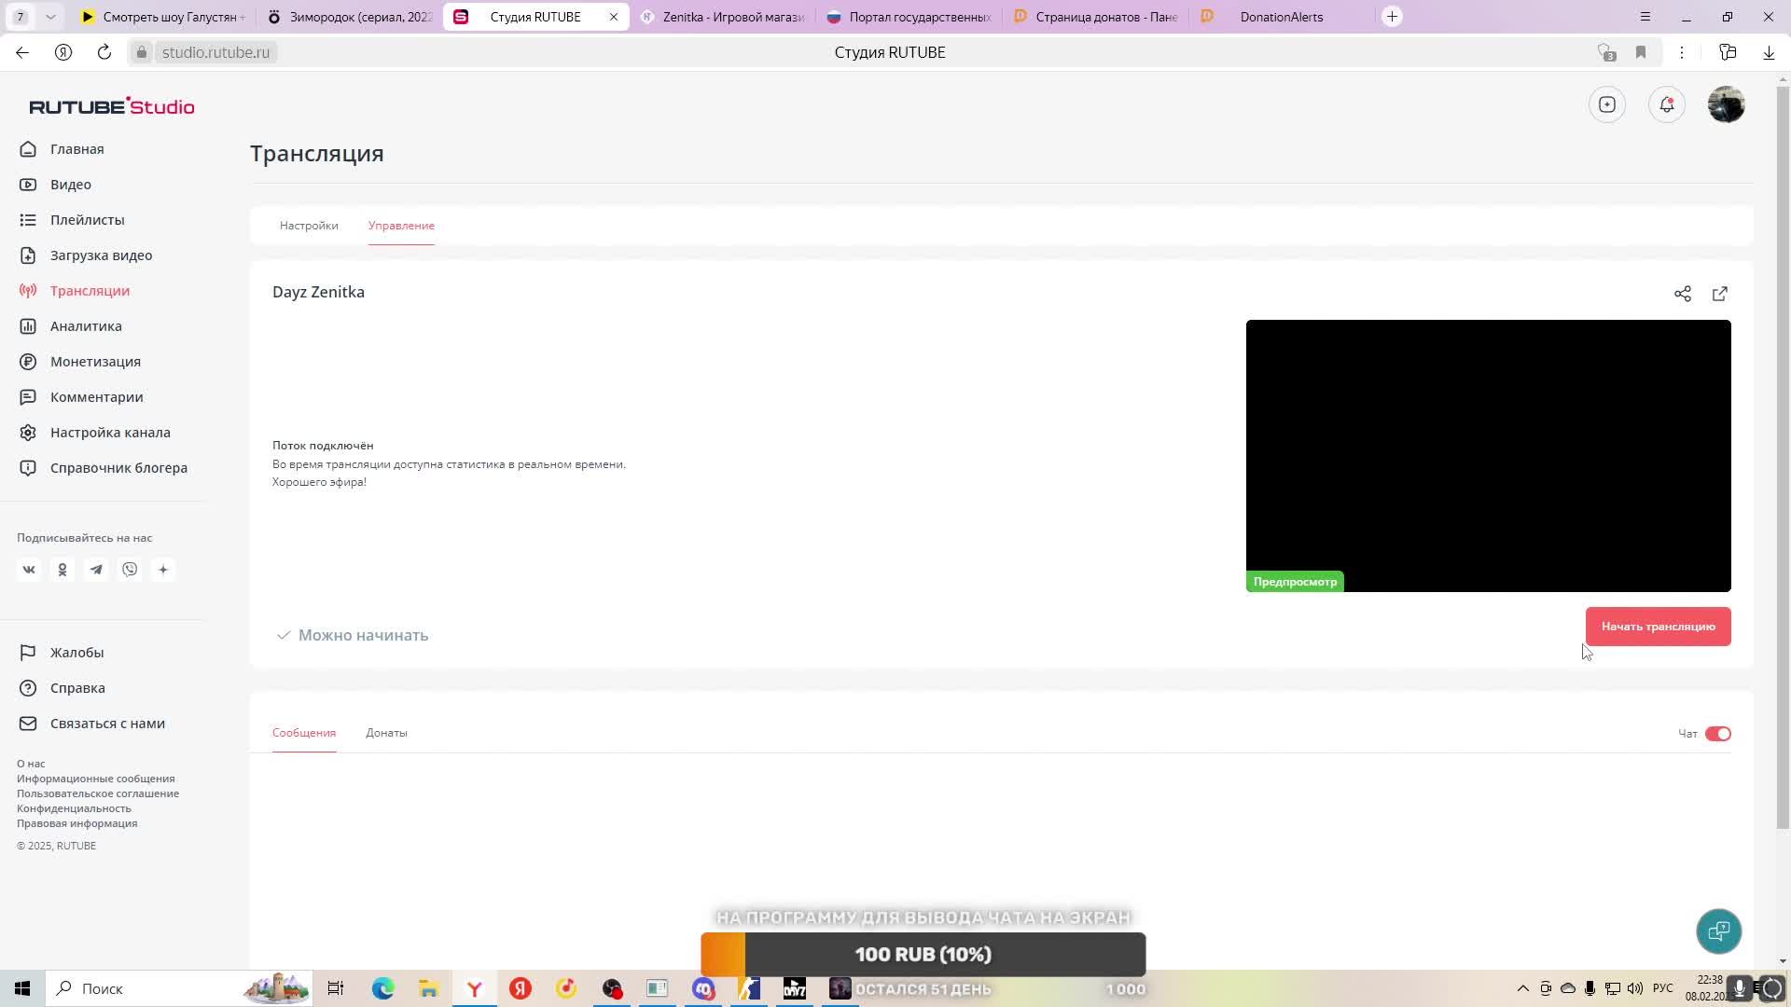
Task: Select Трансляции in the sidebar
Action: [x=90, y=291]
